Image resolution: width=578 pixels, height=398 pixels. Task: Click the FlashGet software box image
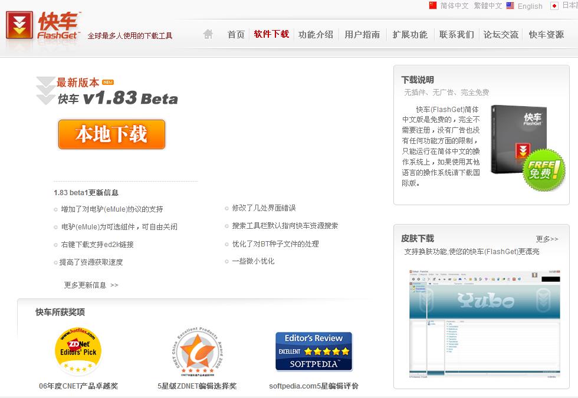pos(518,140)
